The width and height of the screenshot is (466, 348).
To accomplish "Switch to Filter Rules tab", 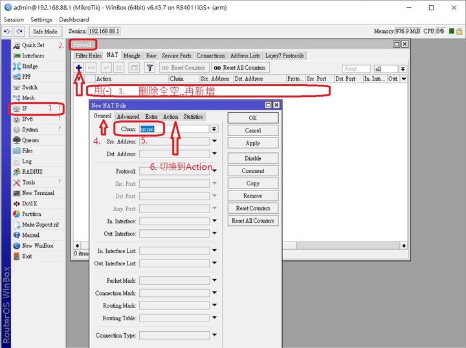I will click(88, 56).
